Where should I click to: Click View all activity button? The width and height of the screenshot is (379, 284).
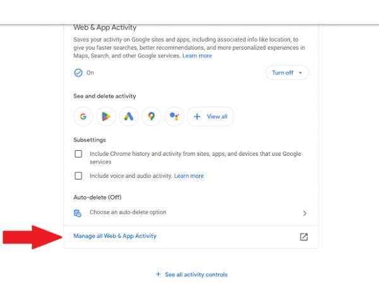tap(210, 116)
